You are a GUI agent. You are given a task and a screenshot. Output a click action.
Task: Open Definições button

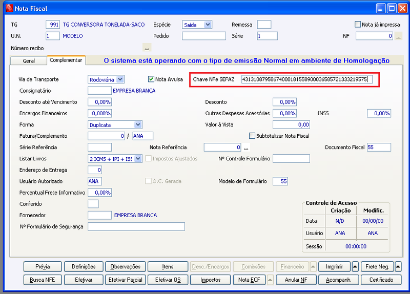point(84,266)
